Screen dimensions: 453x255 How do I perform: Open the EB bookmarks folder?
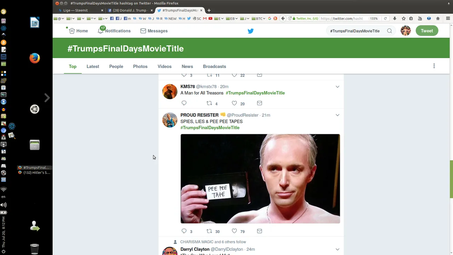pyautogui.click(x=232, y=18)
